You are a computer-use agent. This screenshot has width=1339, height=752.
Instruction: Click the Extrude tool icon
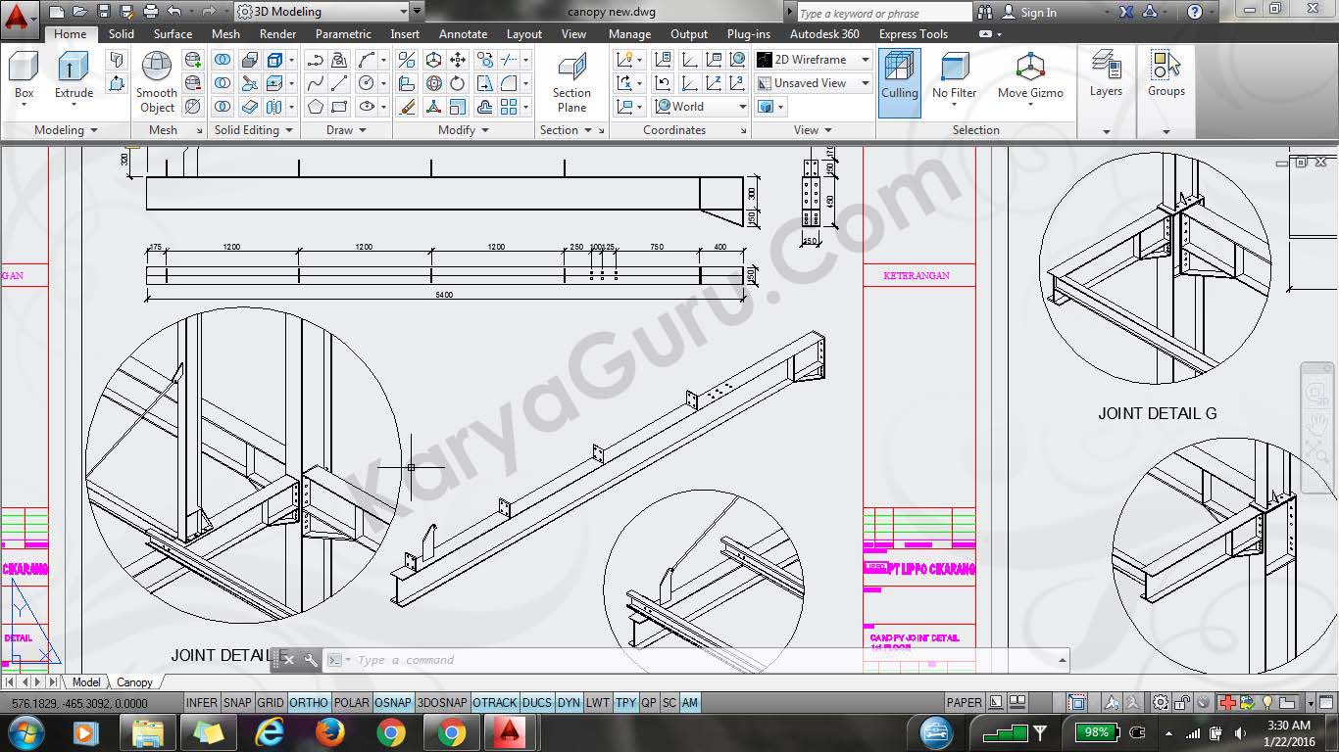[74, 73]
